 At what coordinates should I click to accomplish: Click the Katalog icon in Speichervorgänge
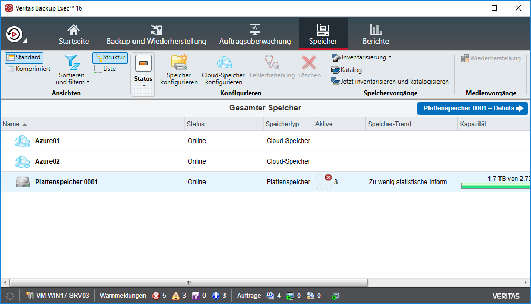[x=335, y=70]
